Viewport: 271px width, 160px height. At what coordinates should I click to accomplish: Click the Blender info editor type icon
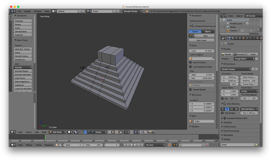(13, 11)
